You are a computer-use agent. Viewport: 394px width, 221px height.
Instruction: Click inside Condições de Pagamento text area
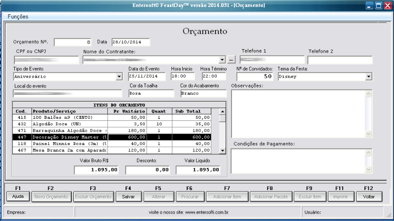[x=298, y=161]
